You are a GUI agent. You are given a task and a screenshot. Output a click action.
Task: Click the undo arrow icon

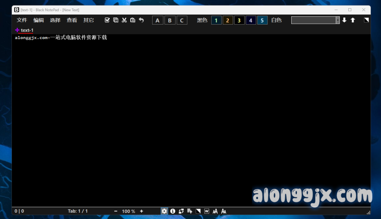pyautogui.click(x=141, y=20)
